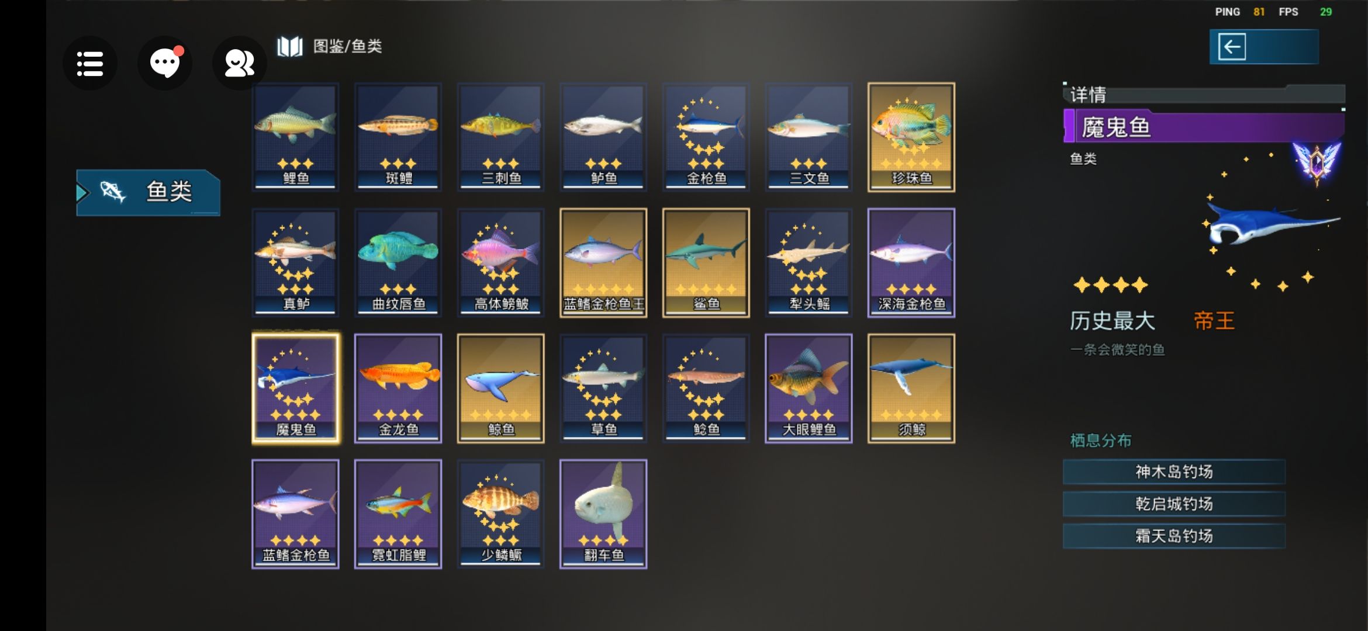Click the encyclopedia book icon
The image size is (1368, 631).
[290, 46]
